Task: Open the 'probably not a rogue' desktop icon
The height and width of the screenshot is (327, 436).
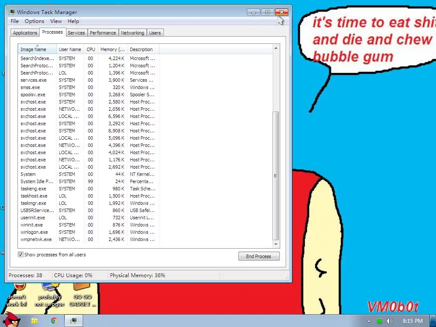Action: pos(49,295)
